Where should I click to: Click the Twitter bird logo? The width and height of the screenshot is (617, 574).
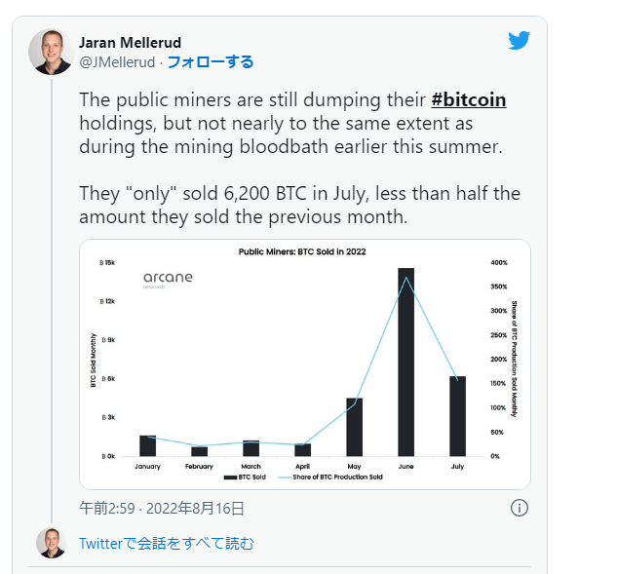pyautogui.click(x=519, y=40)
